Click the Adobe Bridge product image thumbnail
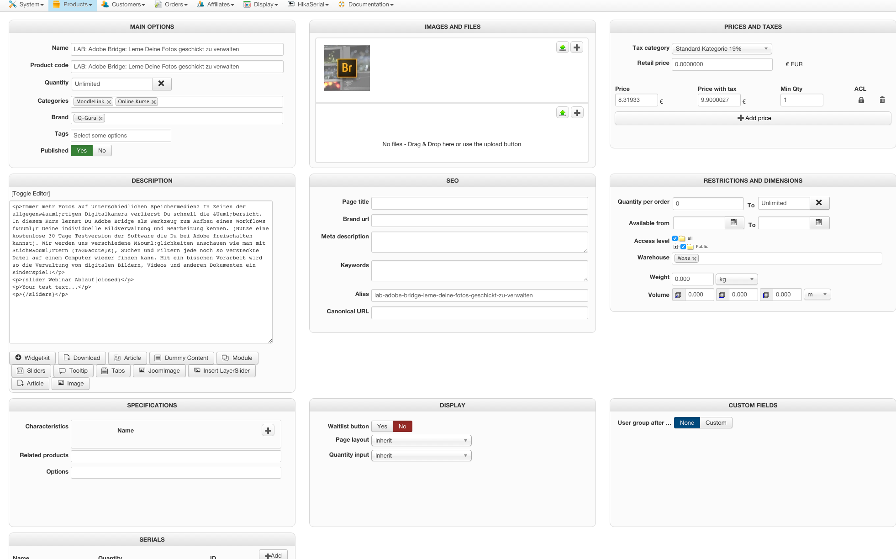 coord(347,68)
